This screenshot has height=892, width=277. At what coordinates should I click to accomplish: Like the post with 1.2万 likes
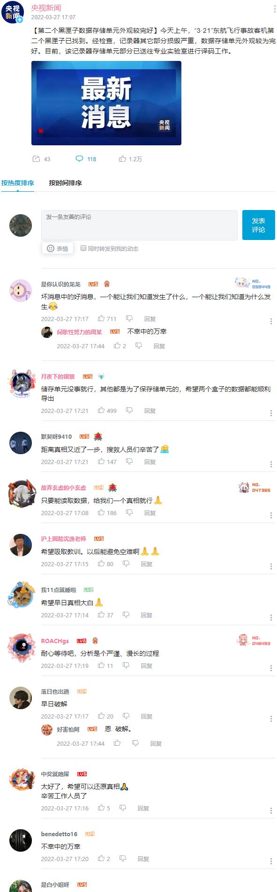[x=122, y=159]
